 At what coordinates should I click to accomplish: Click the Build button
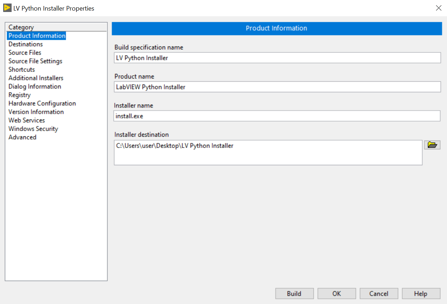tap(294, 293)
